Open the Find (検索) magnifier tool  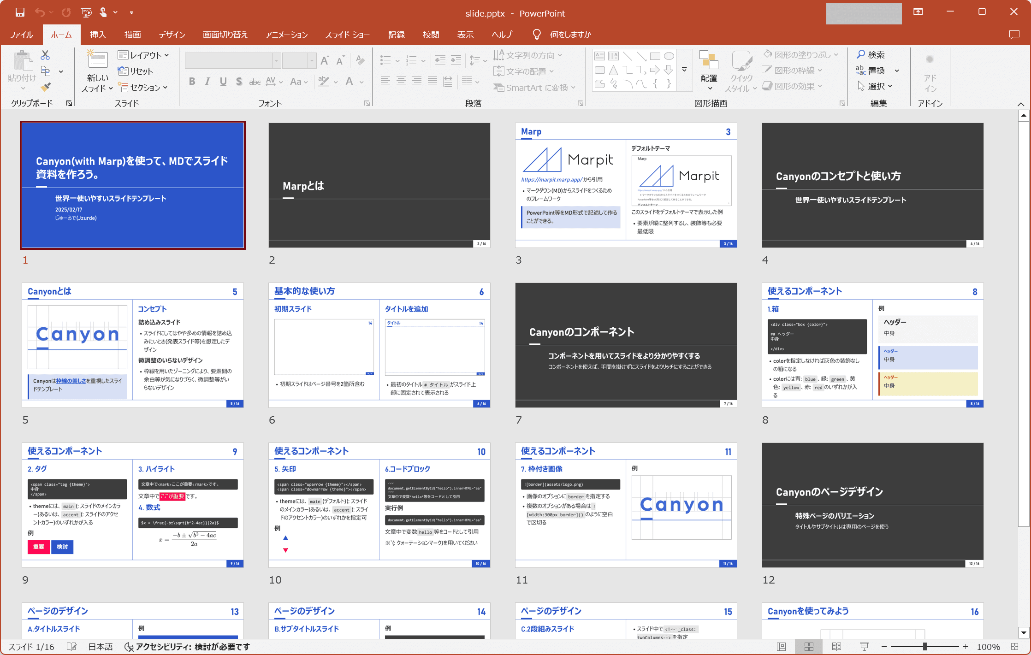(x=871, y=55)
